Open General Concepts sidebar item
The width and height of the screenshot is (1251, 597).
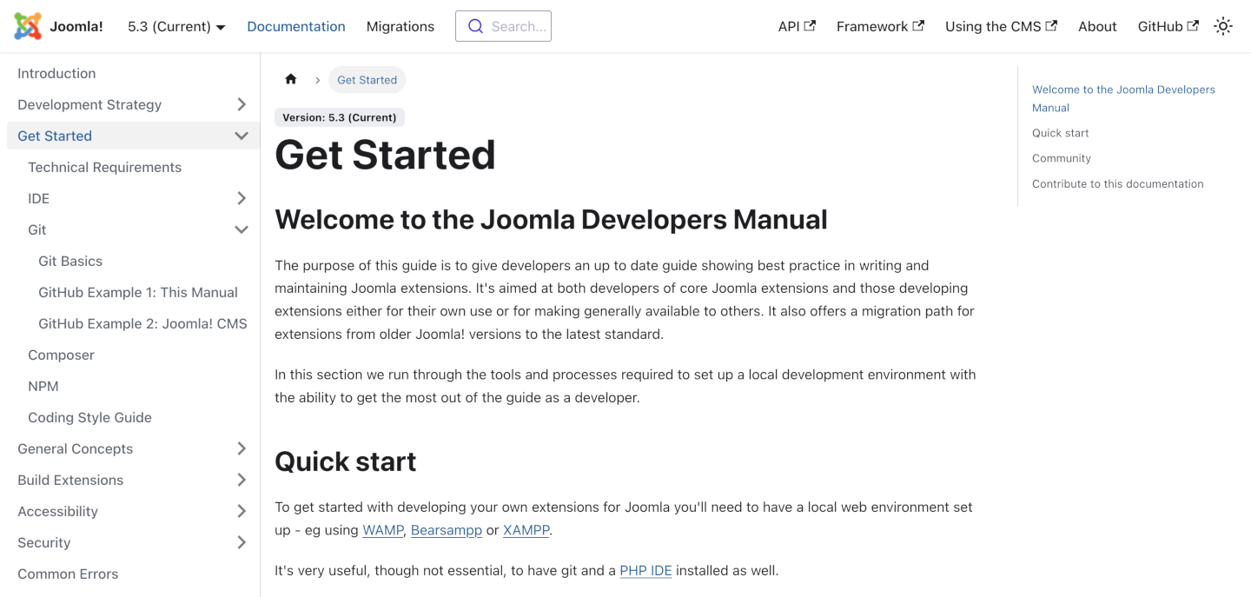click(75, 448)
